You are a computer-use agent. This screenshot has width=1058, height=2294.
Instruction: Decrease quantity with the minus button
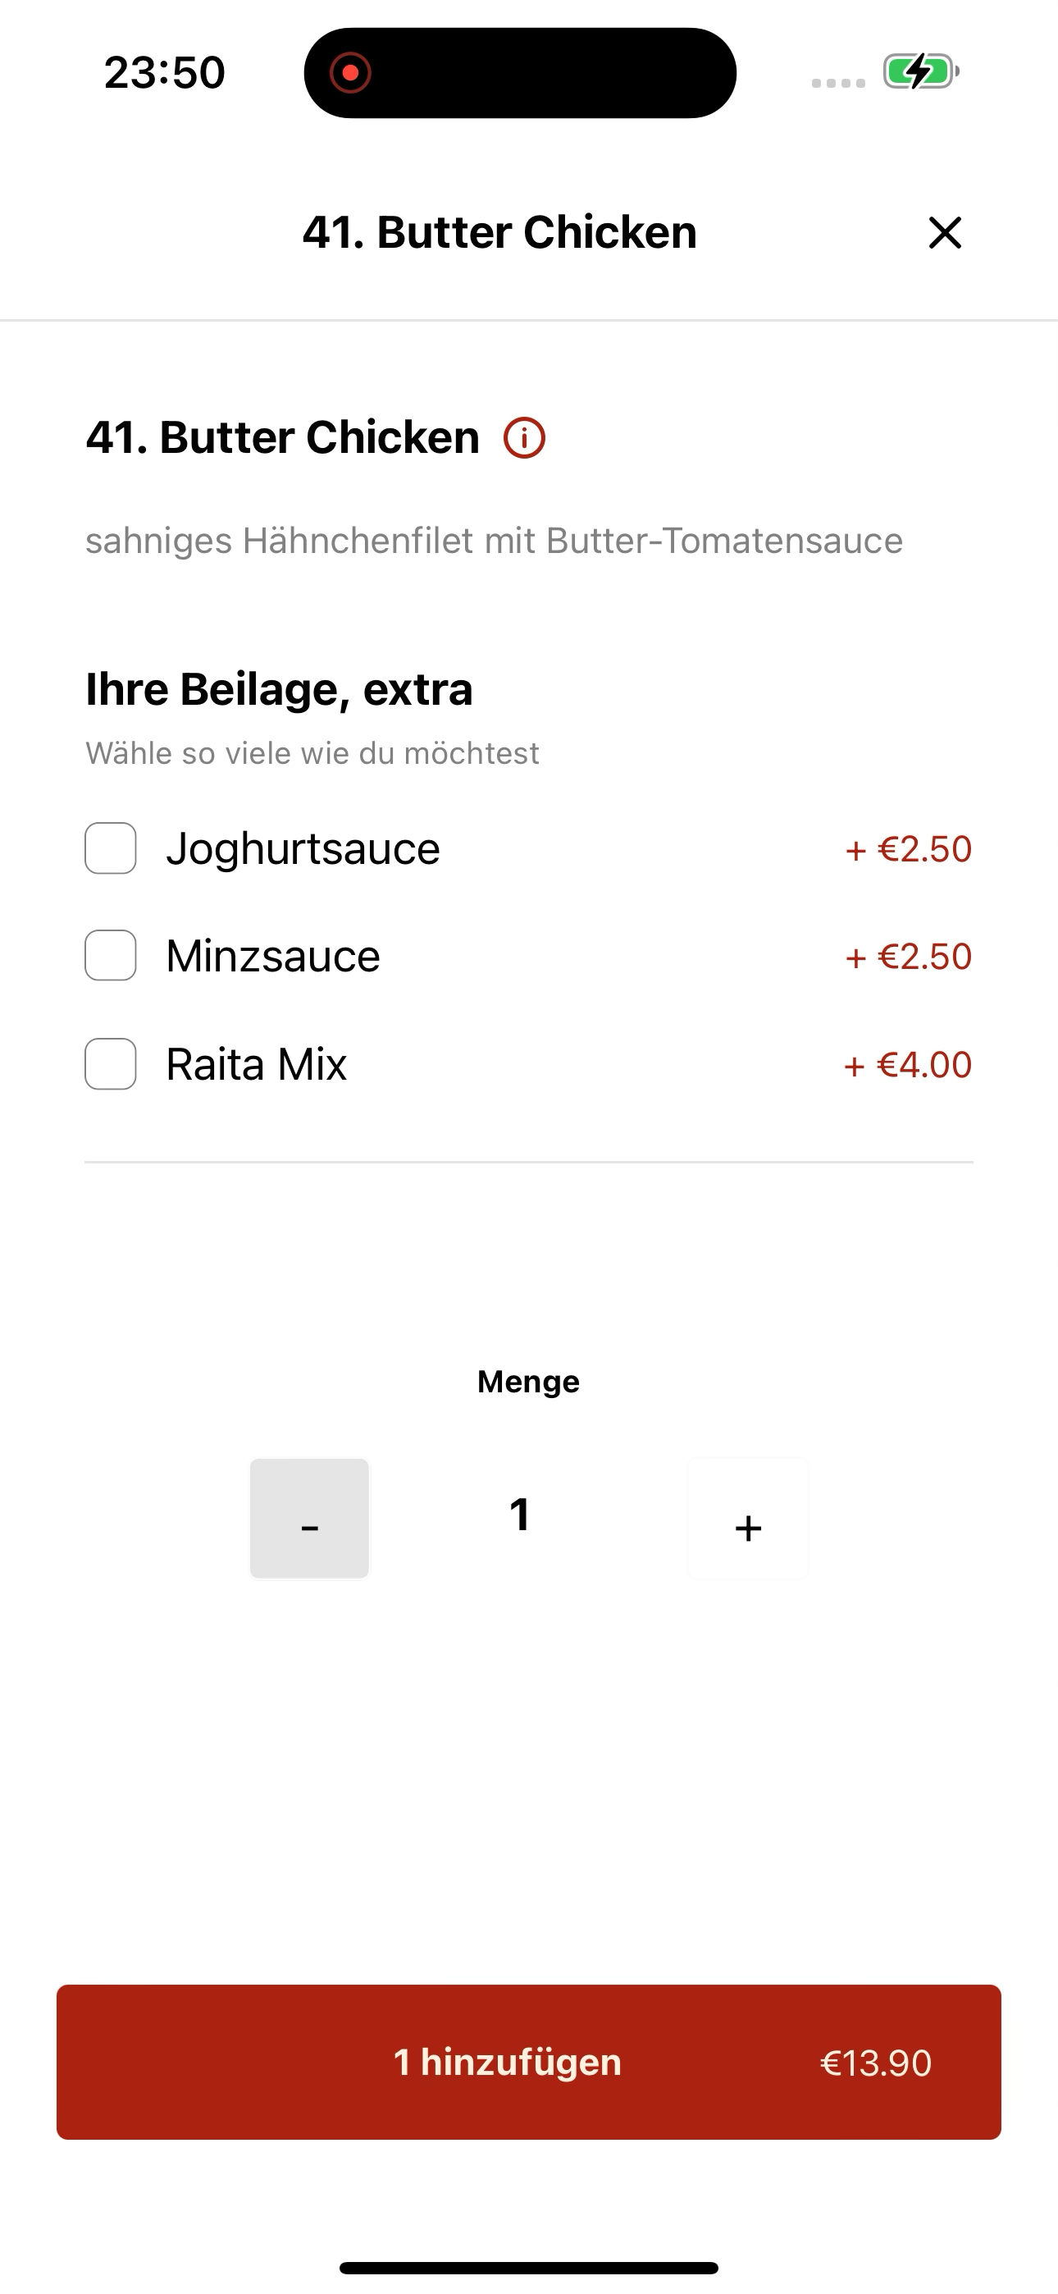click(x=309, y=1519)
